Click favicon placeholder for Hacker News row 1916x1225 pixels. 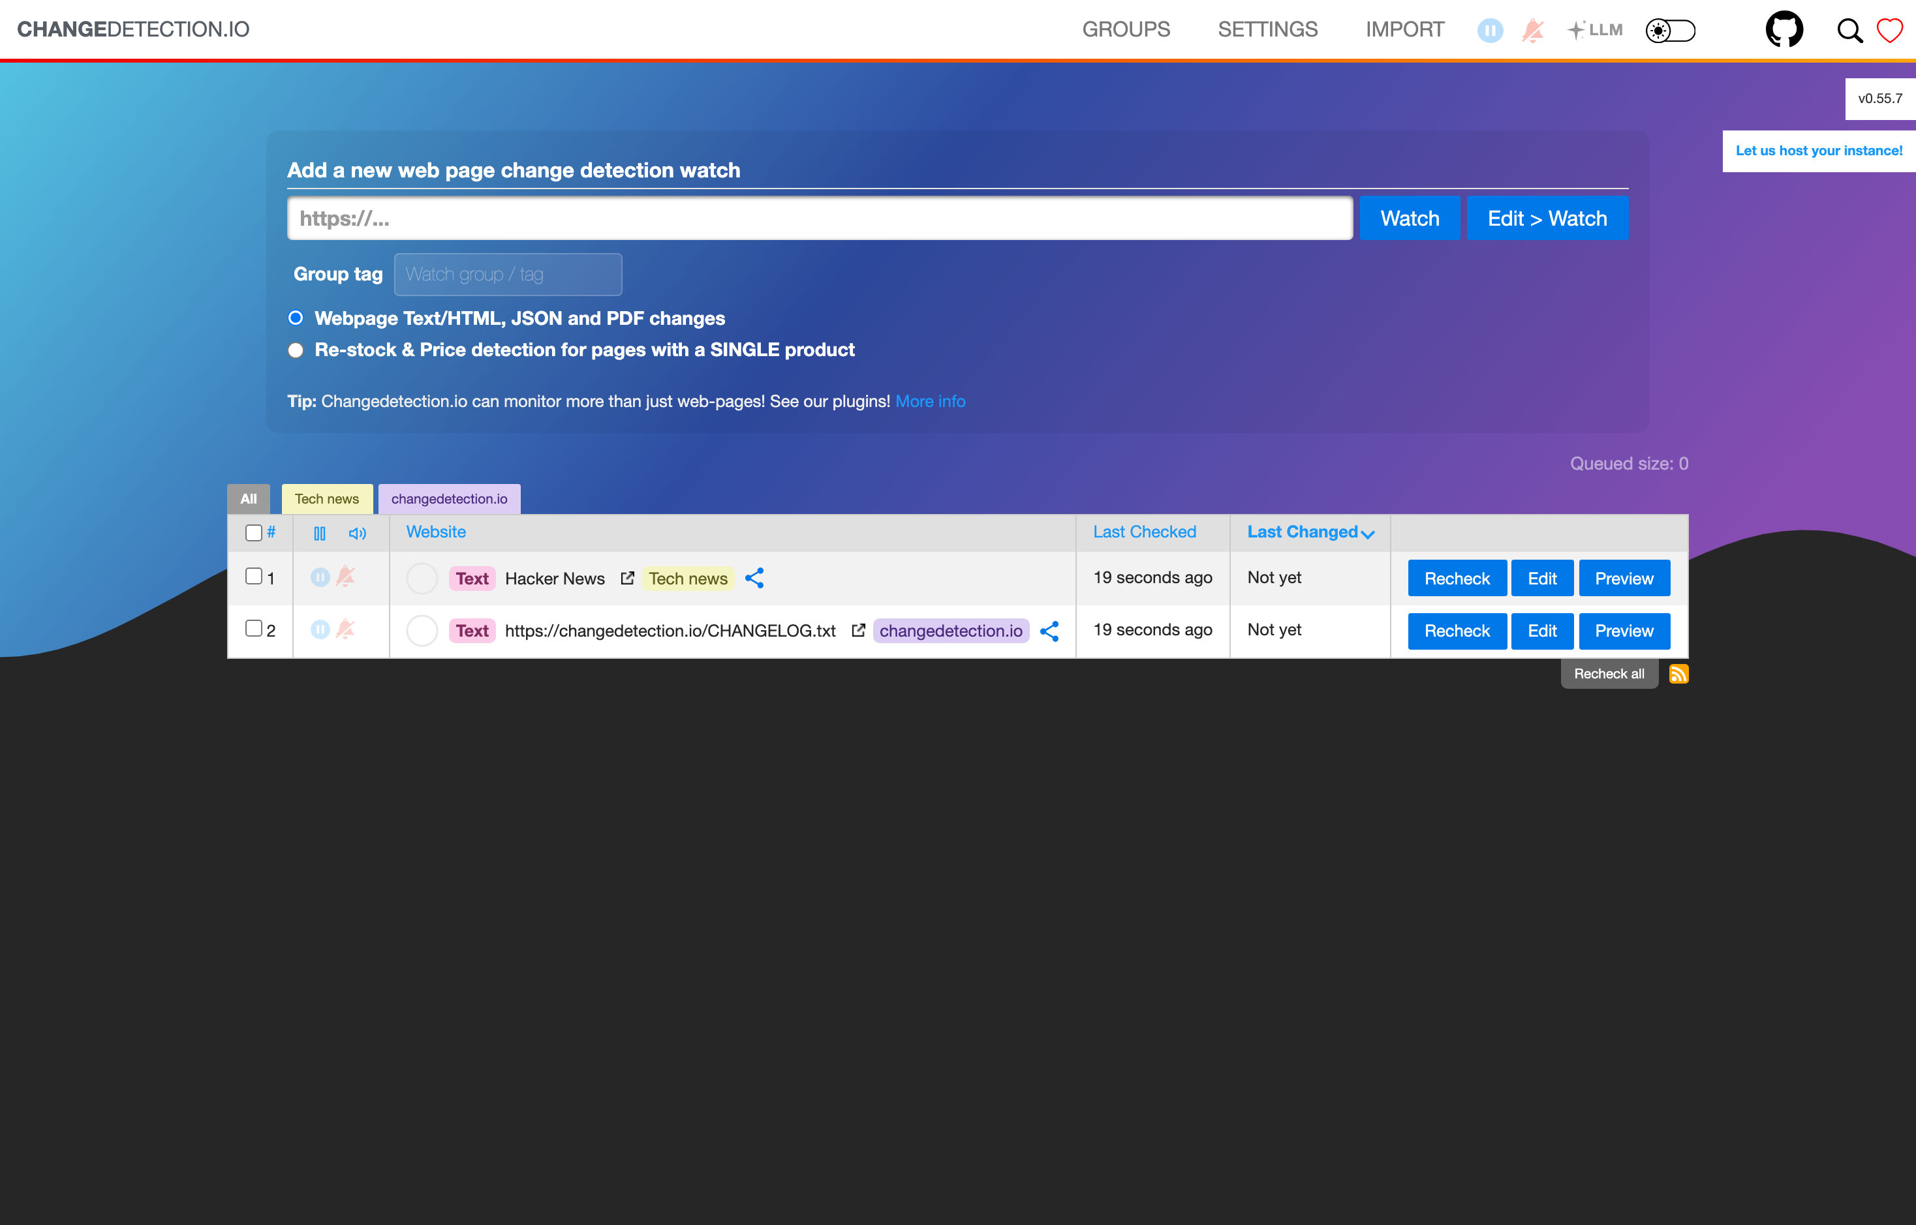coord(422,579)
